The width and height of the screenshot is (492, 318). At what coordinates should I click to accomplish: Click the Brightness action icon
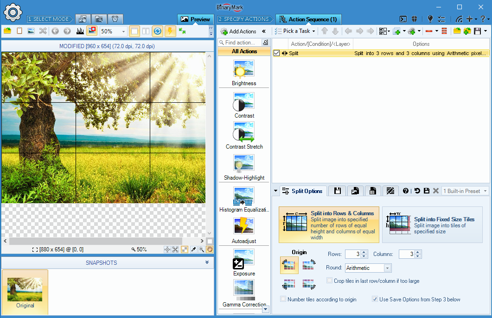tap(244, 69)
